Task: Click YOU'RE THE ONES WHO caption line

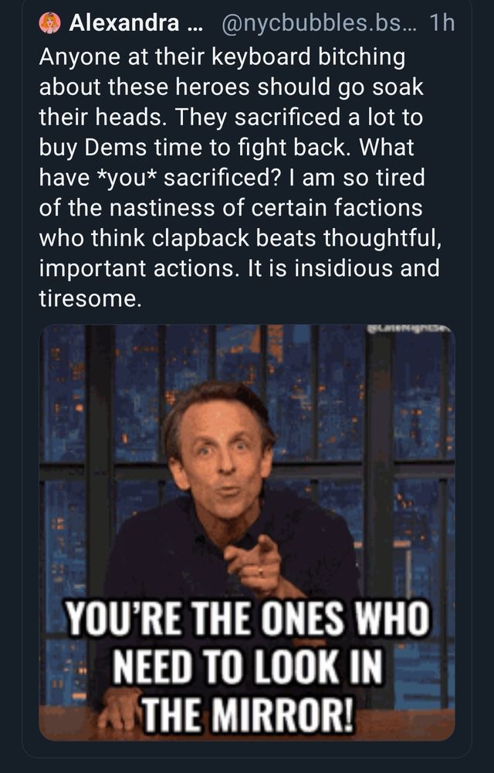Action: [249, 616]
